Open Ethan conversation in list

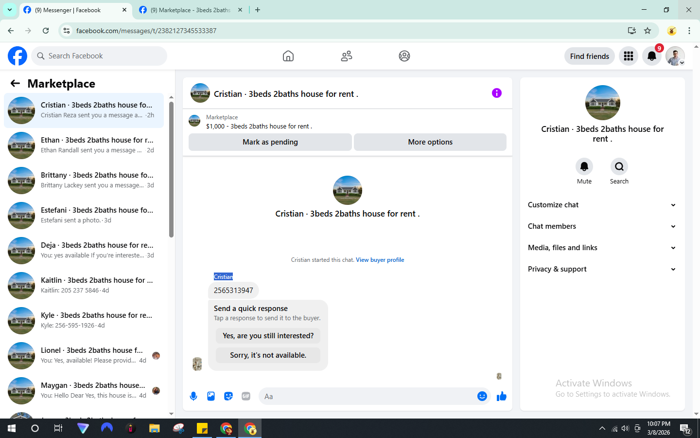84,146
